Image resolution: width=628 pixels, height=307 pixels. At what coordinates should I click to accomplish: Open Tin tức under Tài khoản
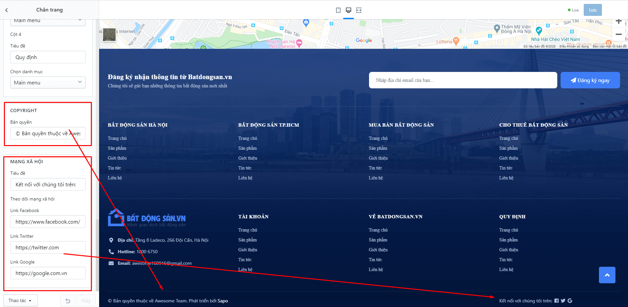pos(245,260)
